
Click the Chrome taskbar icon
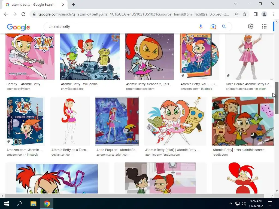pos(47,204)
